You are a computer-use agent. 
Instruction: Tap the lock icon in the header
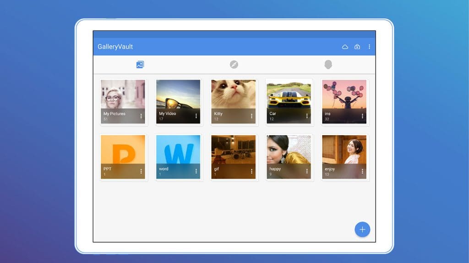(x=357, y=47)
